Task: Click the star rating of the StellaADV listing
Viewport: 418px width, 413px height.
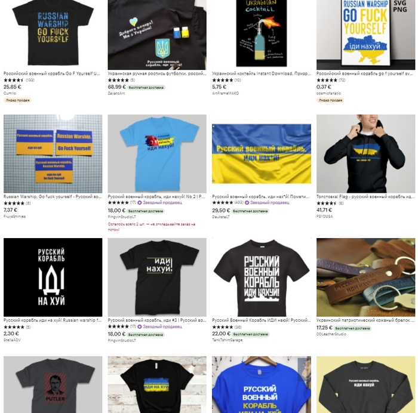Action: click(x=14, y=327)
